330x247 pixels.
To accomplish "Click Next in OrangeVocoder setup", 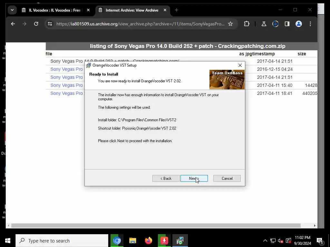I will pyautogui.click(x=194, y=178).
